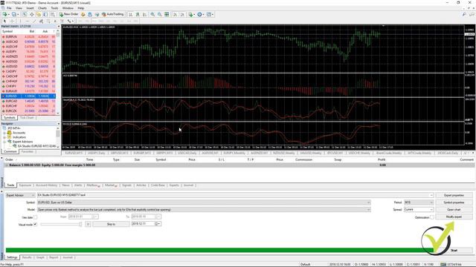Open the Profiles toolbar icon
The width and height of the screenshot is (476, 267).
tap(14, 14)
